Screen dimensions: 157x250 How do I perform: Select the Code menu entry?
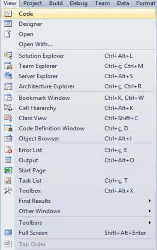[x=78, y=14]
